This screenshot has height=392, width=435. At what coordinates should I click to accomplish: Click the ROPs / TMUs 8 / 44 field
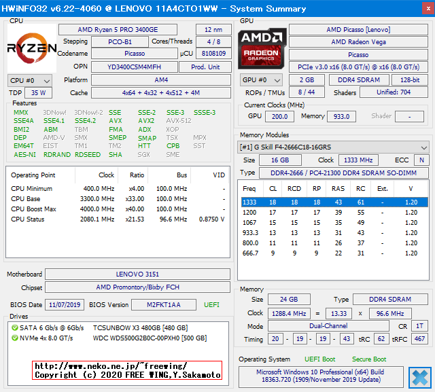[x=307, y=92]
